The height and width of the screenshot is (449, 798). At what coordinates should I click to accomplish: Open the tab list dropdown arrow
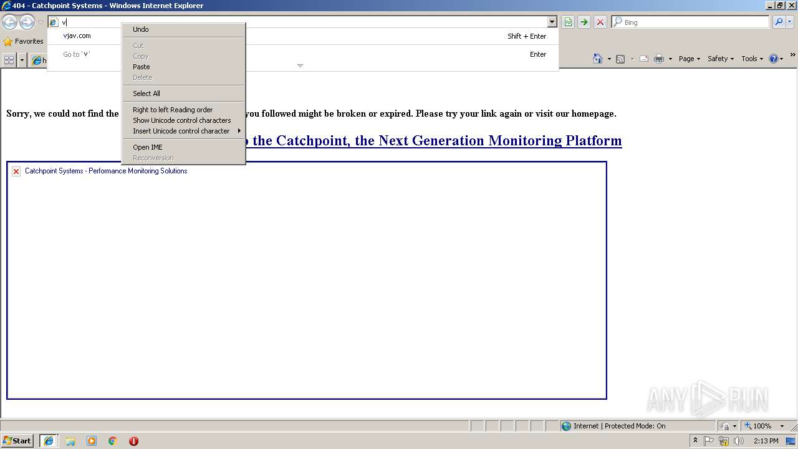pyautogui.click(x=22, y=60)
